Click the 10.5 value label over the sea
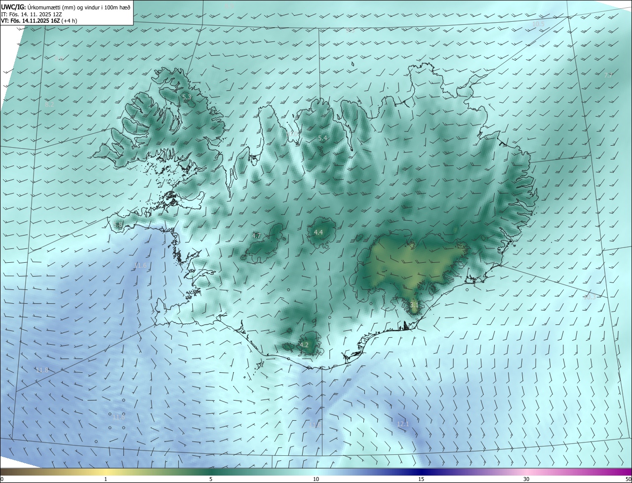Screen dimensions: 632x483 pyautogui.click(x=538, y=24)
